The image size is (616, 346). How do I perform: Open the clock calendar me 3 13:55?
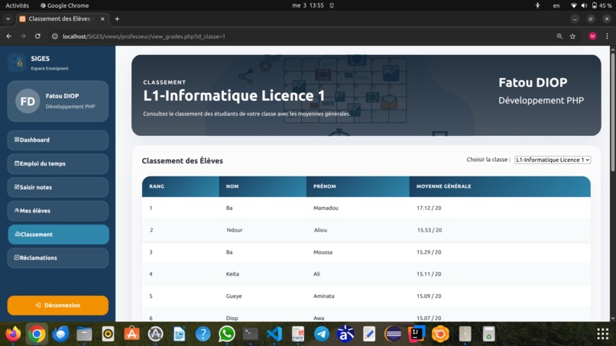[x=307, y=5]
